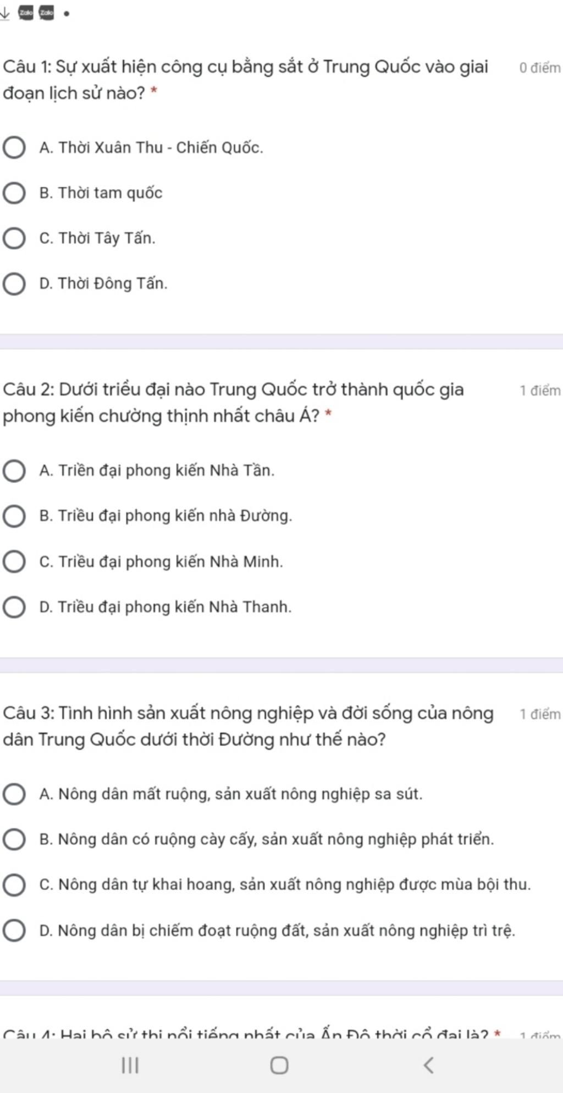The width and height of the screenshot is (563, 1093).
Task: Open the second Zalo notification icon
Action: 47,13
